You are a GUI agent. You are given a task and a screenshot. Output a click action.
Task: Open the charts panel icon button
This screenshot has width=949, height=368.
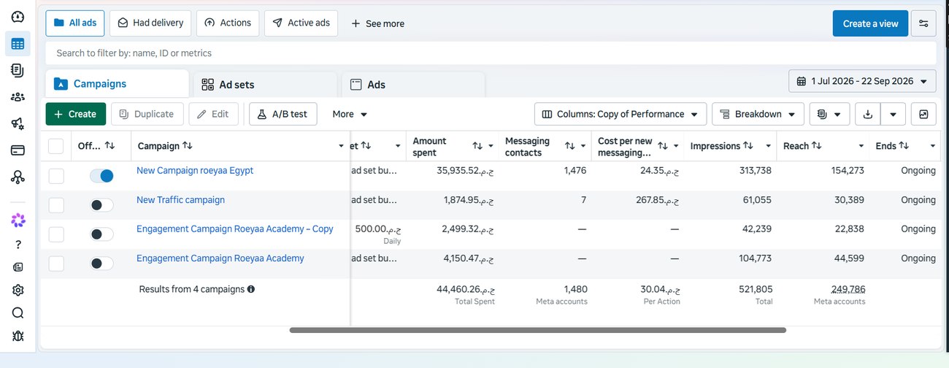(x=924, y=114)
